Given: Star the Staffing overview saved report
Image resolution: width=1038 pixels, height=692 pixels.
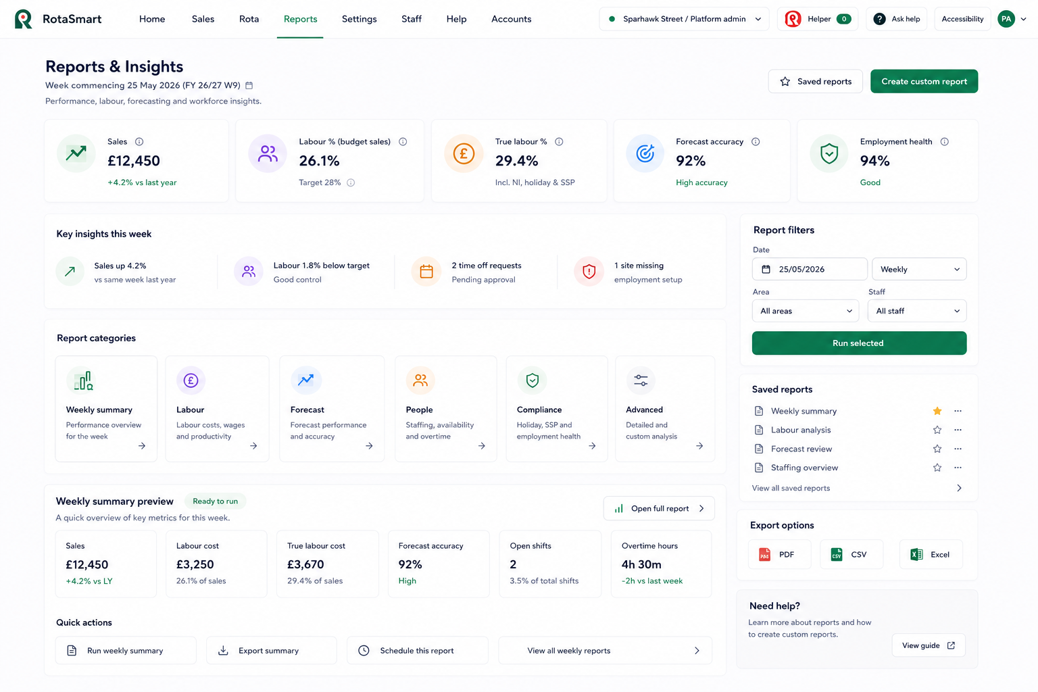Looking at the screenshot, I should (937, 468).
